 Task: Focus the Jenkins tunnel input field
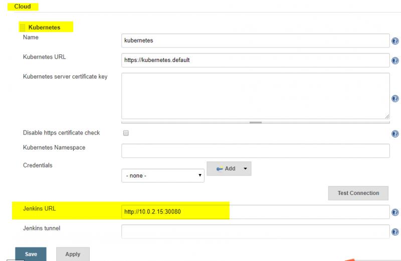coord(255,231)
